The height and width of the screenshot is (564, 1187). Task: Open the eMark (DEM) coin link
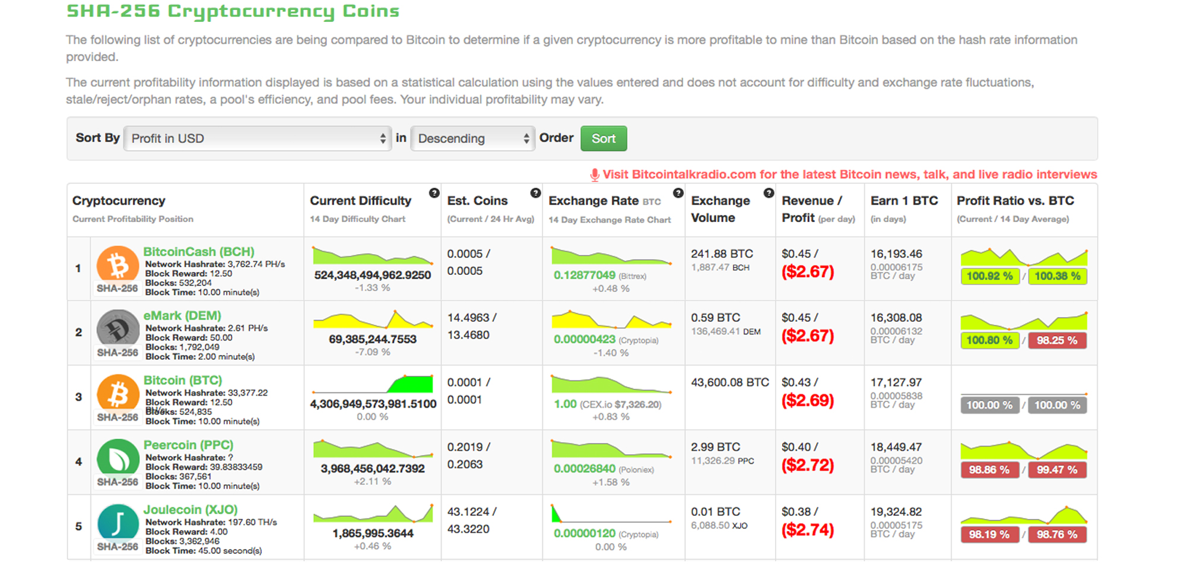(182, 316)
